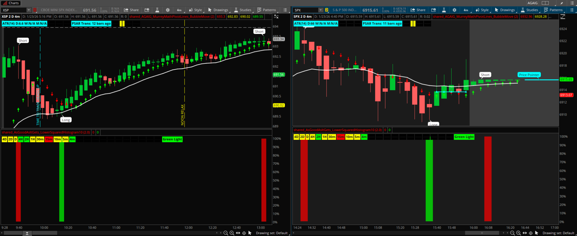Click the Share button on XSP chart
The width and height of the screenshot is (577, 236).
click(x=131, y=10)
